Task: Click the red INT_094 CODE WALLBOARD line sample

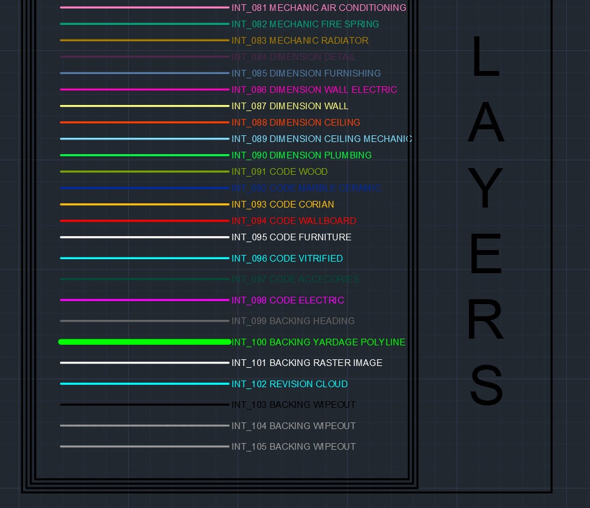Action: (143, 221)
